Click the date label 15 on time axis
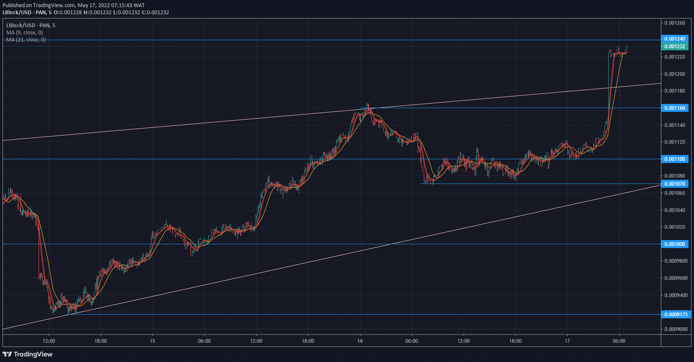Screen dimensions: 694x362 click(152, 341)
